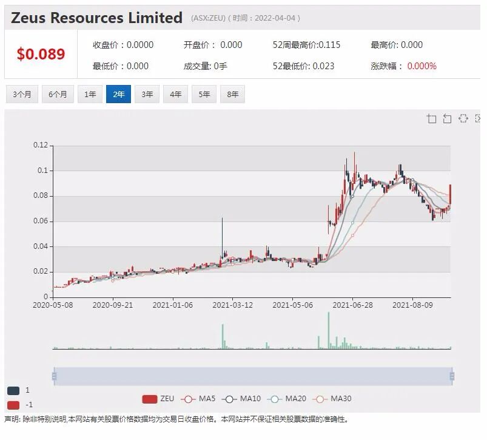Toggle the MA20 legend entry
This screenshot has height=440, width=487.
(x=287, y=399)
